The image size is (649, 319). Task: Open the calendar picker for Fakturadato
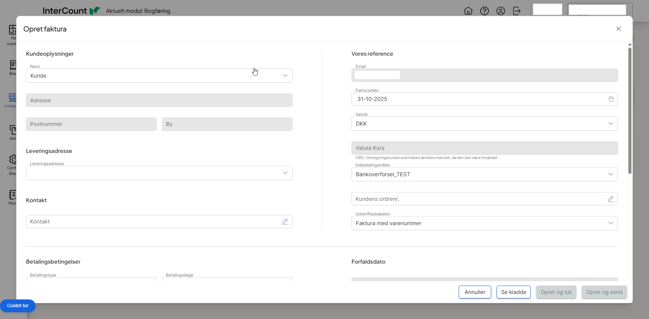[611, 99]
